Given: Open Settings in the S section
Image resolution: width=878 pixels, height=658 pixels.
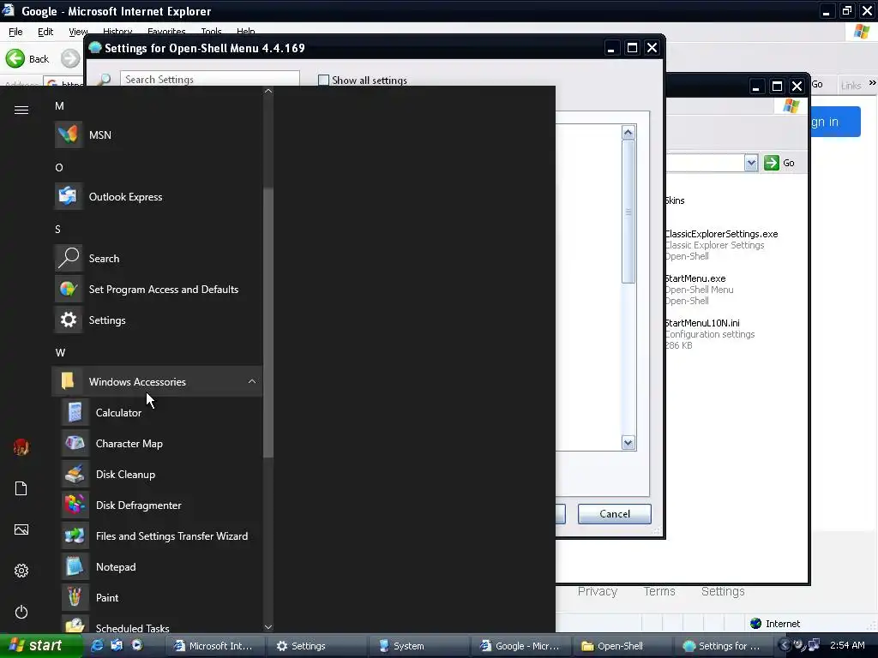Looking at the screenshot, I should [x=157, y=320].
